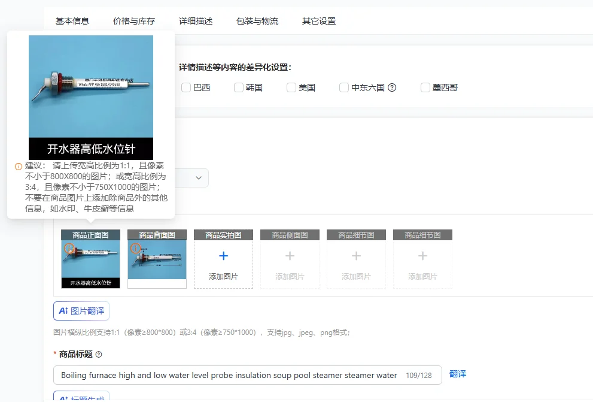Click the warning icon on 商品背面图 thumbnail
The image size is (593, 402).
pyautogui.click(x=135, y=248)
